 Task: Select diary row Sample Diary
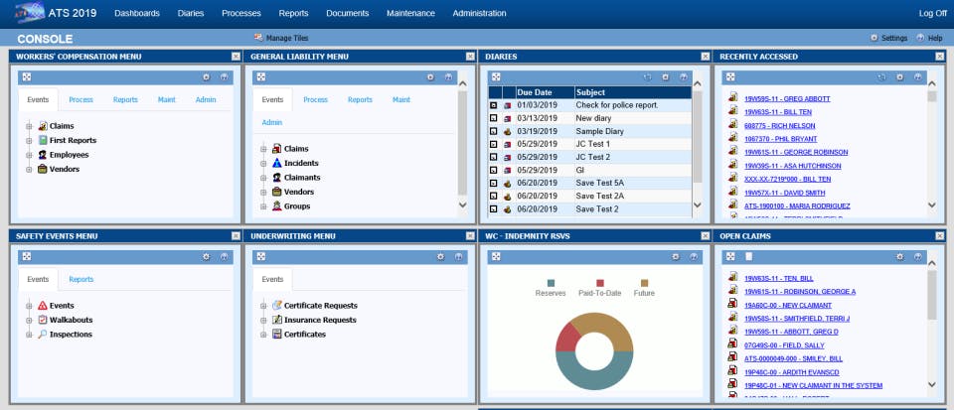590,131
